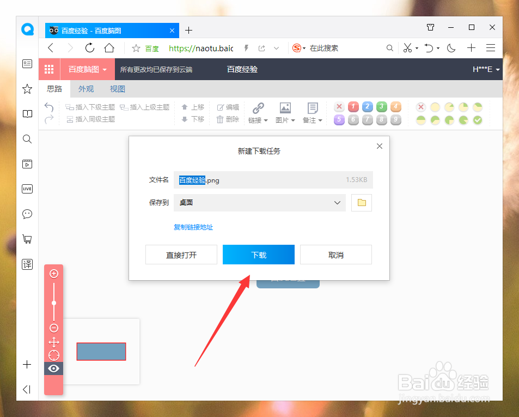Bookmark the page with the star icon
This screenshot has width=519, height=417.
click(x=136, y=49)
